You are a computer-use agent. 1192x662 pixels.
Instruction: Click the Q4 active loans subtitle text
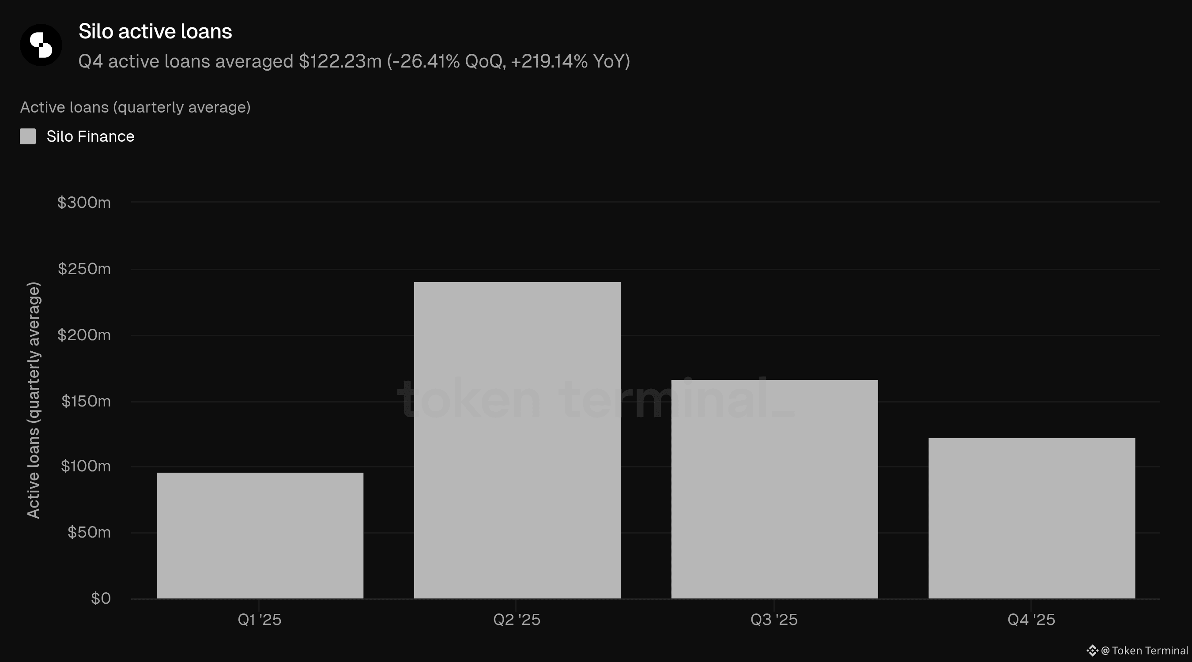(354, 61)
